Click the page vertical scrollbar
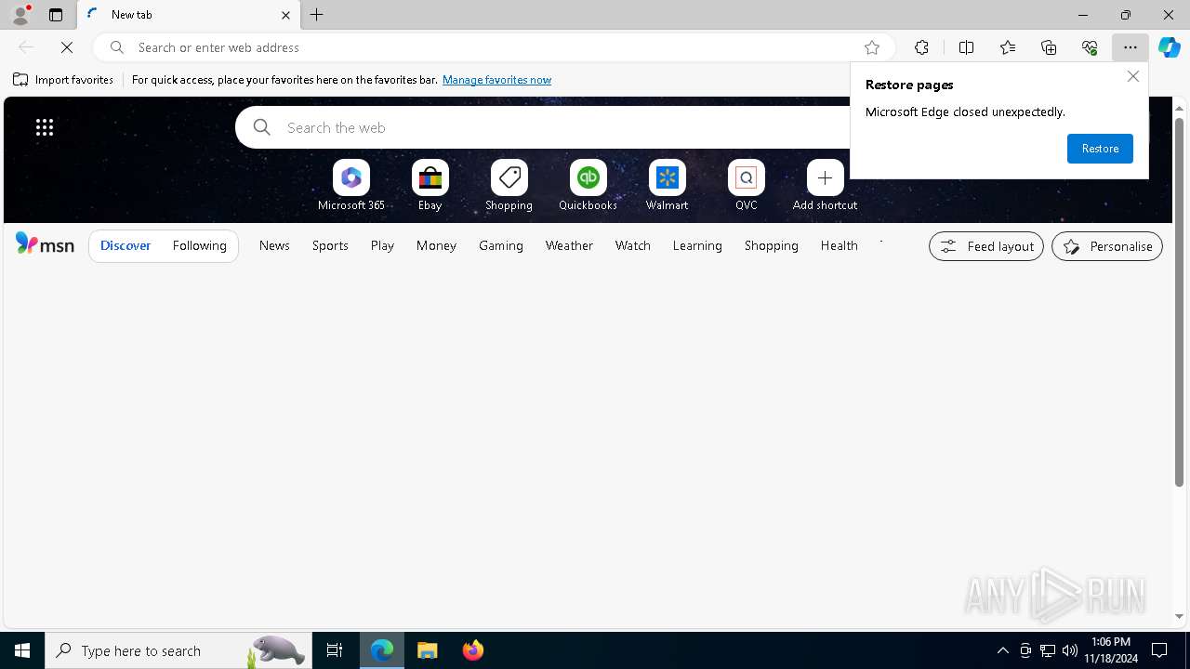The image size is (1190, 669). pos(1179,302)
